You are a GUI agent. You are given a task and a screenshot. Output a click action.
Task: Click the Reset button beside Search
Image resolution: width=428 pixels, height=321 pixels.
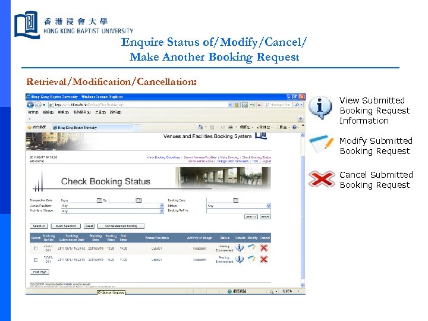click(x=265, y=217)
